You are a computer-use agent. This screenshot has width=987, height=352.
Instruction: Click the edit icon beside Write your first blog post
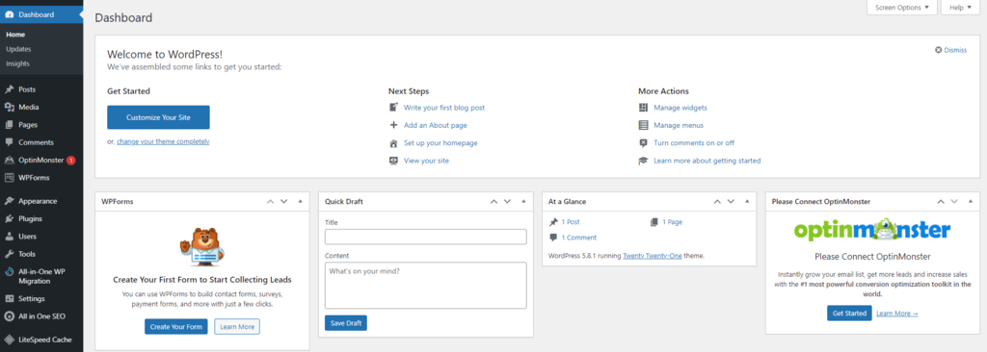[x=394, y=108]
